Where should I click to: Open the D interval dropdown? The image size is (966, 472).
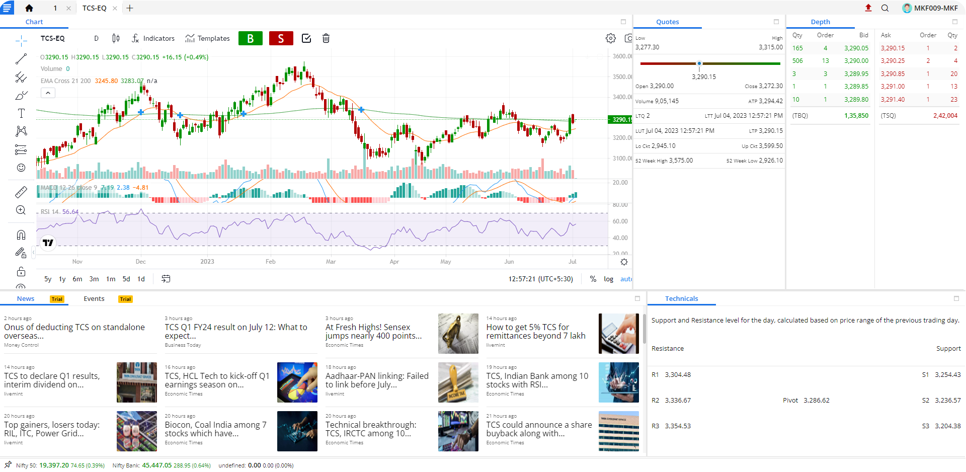click(x=97, y=38)
